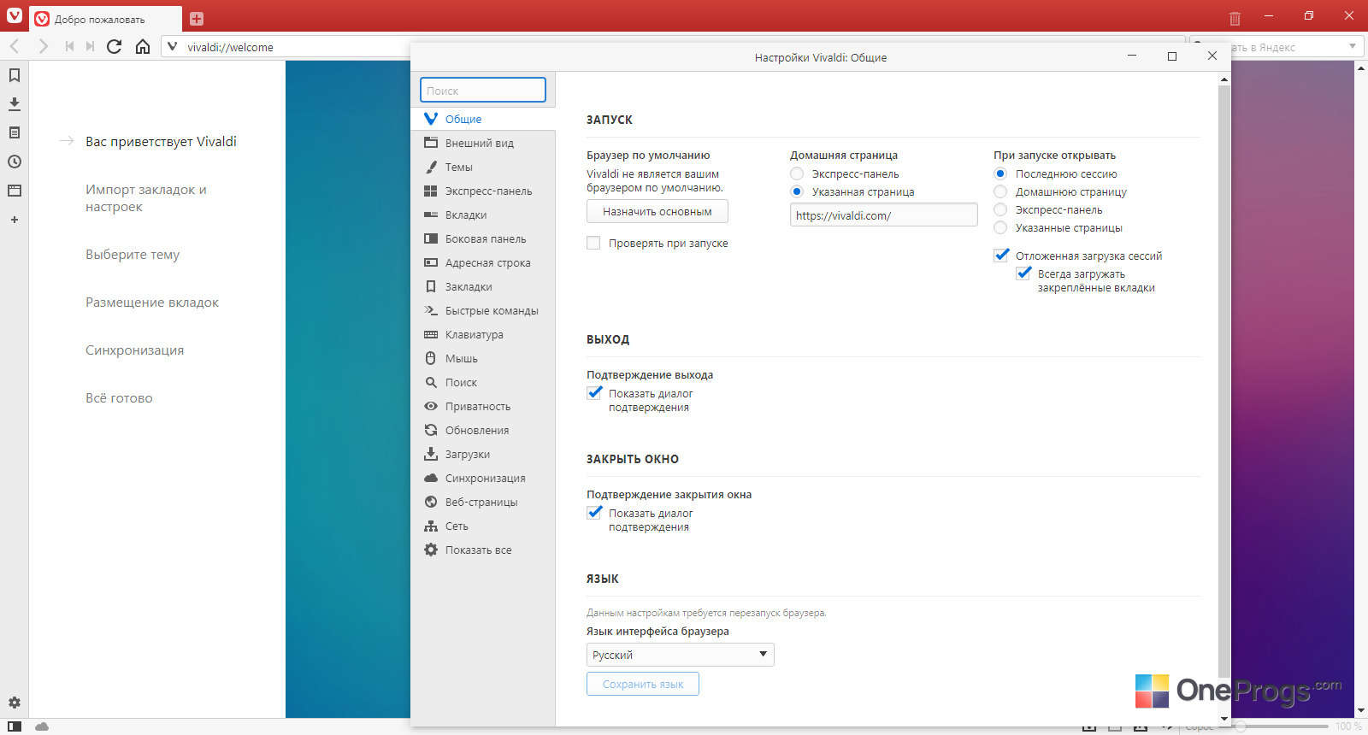Add a web panel with plus icon
1368x735 pixels.
pyautogui.click(x=15, y=220)
